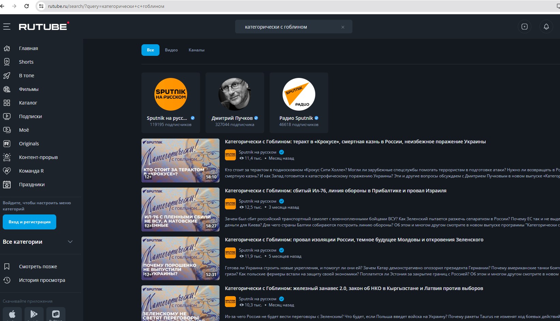This screenshot has height=321, width=560.
Task: Click channel name under провал изоляции video
Action: point(258,251)
